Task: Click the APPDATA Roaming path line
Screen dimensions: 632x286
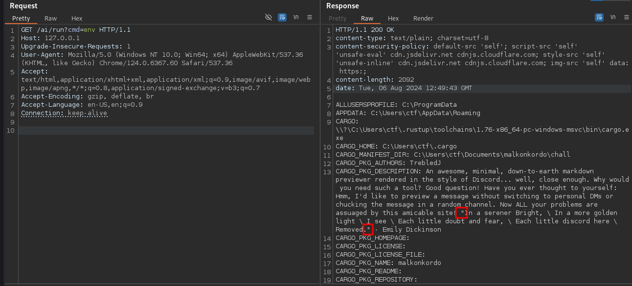Action: coord(408,113)
